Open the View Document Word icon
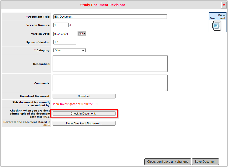The image size is (228, 167). tap(217, 26)
